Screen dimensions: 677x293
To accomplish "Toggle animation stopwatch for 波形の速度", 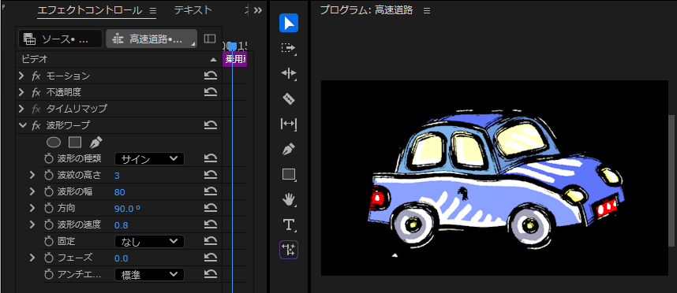I will click(x=48, y=224).
